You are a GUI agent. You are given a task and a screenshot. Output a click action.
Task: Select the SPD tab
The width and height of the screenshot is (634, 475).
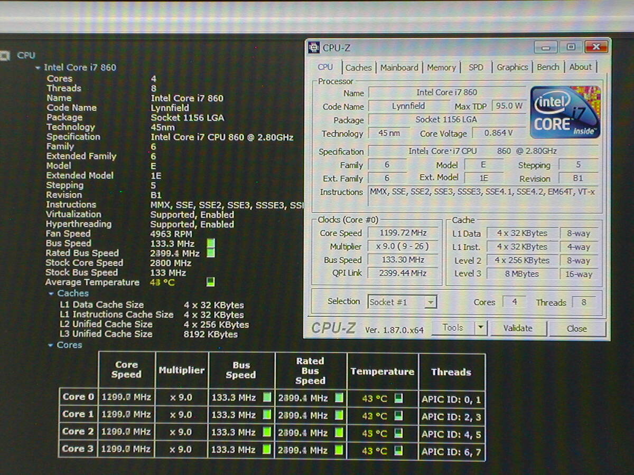(x=476, y=68)
